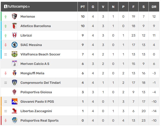Click the Mongiuffi Melia team crest
This screenshot has width=162, height=128.
point(15,73)
